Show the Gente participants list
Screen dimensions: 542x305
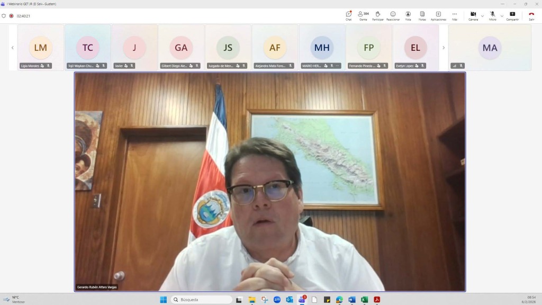[x=363, y=15]
